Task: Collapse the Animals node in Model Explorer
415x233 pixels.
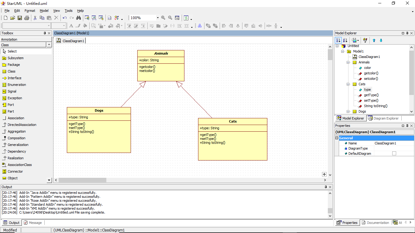Action: pyautogui.click(x=348, y=62)
